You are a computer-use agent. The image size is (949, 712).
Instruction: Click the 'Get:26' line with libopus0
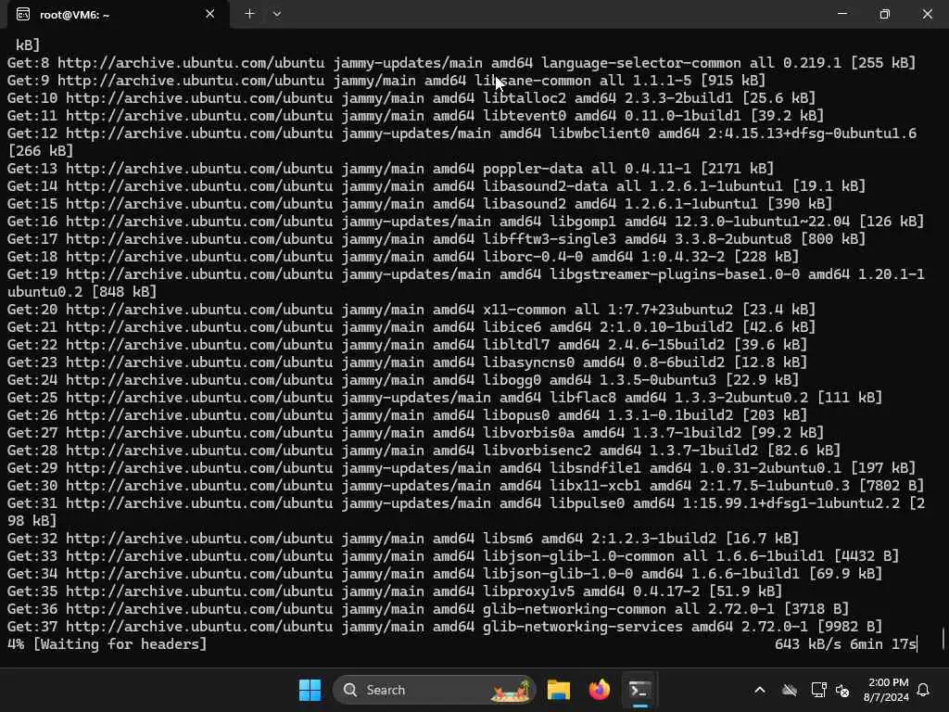click(408, 414)
